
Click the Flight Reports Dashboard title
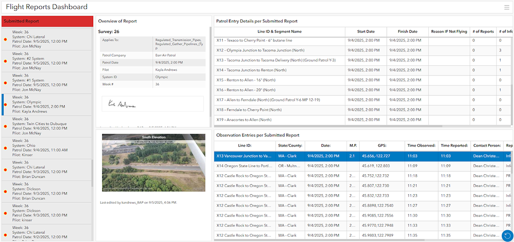point(47,7)
